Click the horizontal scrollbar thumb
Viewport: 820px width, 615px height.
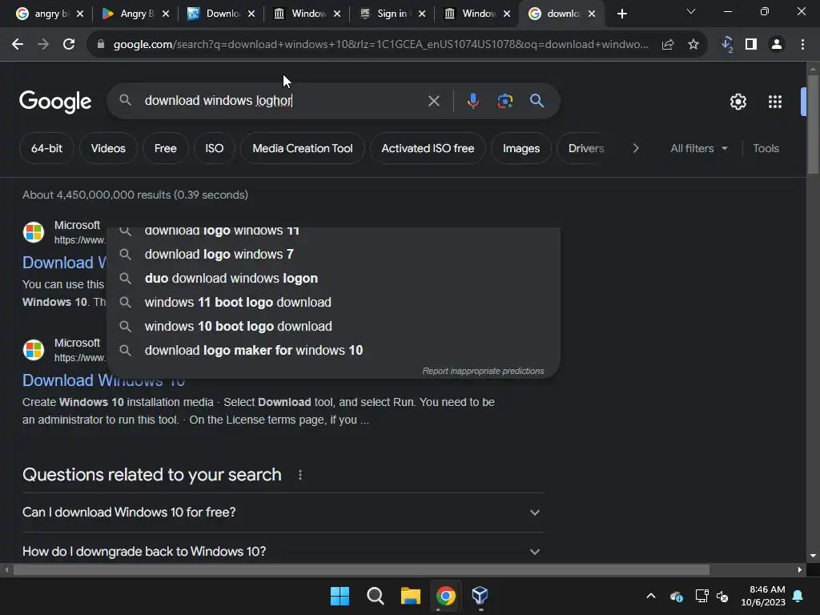(361, 569)
